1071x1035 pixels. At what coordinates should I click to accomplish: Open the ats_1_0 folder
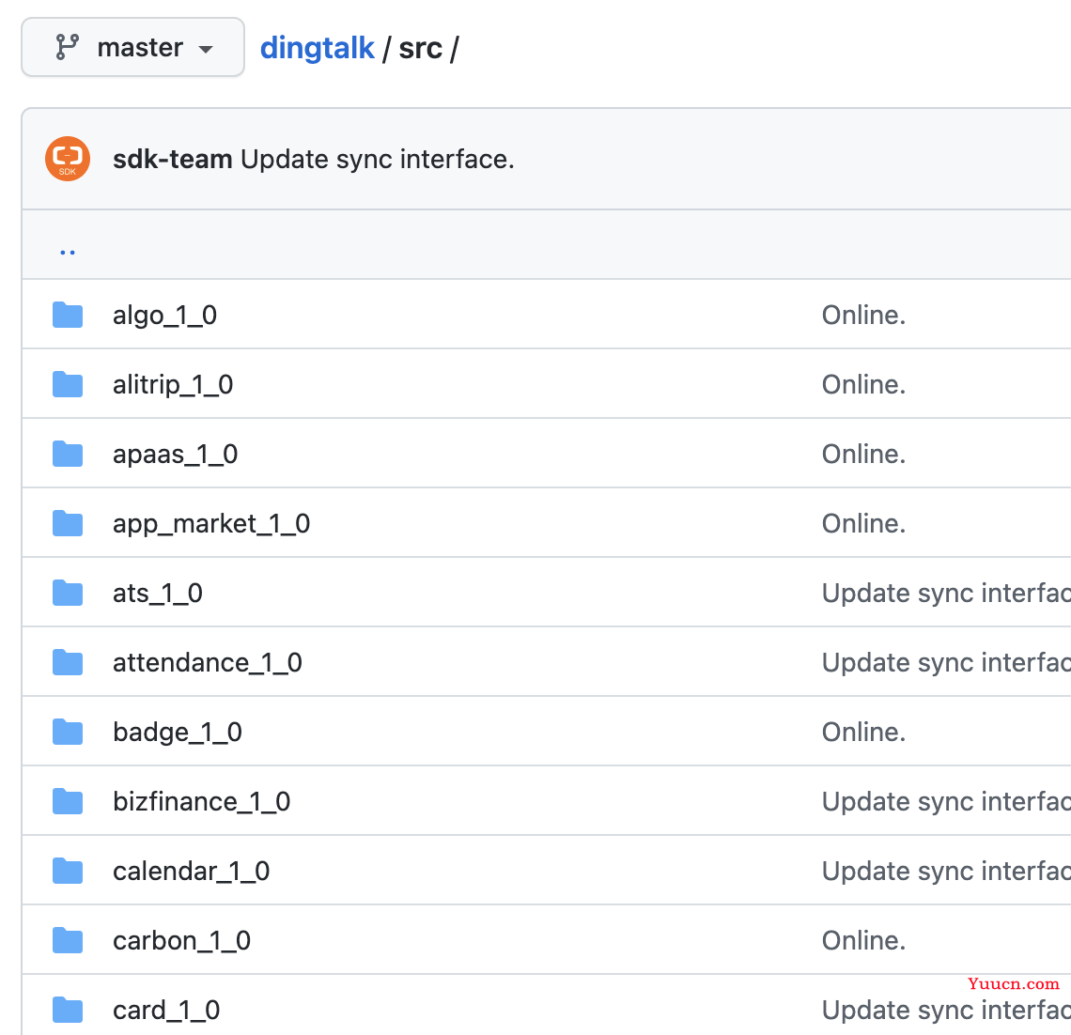point(158,594)
